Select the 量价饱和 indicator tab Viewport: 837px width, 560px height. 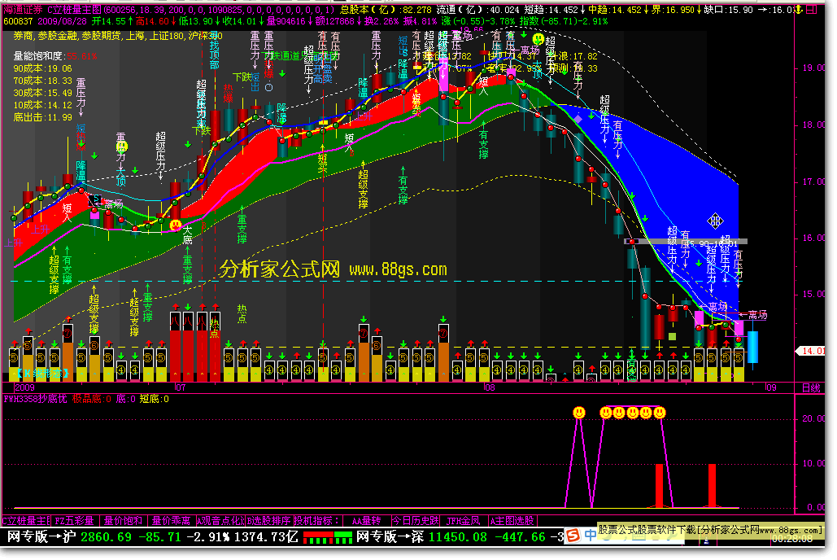tap(124, 520)
